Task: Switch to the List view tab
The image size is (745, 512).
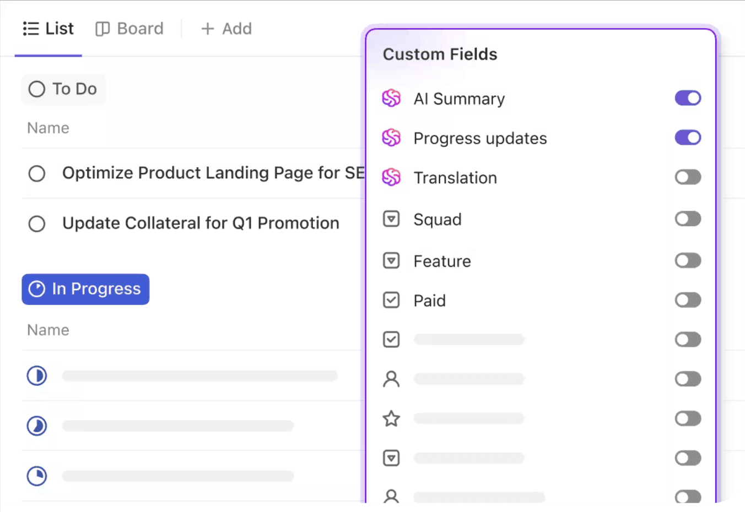Action: click(x=48, y=29)
